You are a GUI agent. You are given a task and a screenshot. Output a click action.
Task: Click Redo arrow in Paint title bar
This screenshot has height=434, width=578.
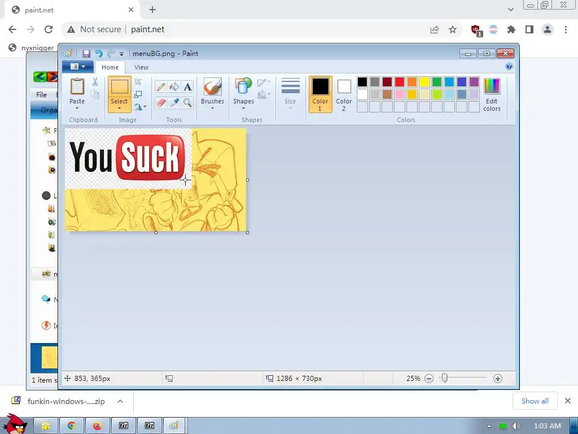point(111,54)
